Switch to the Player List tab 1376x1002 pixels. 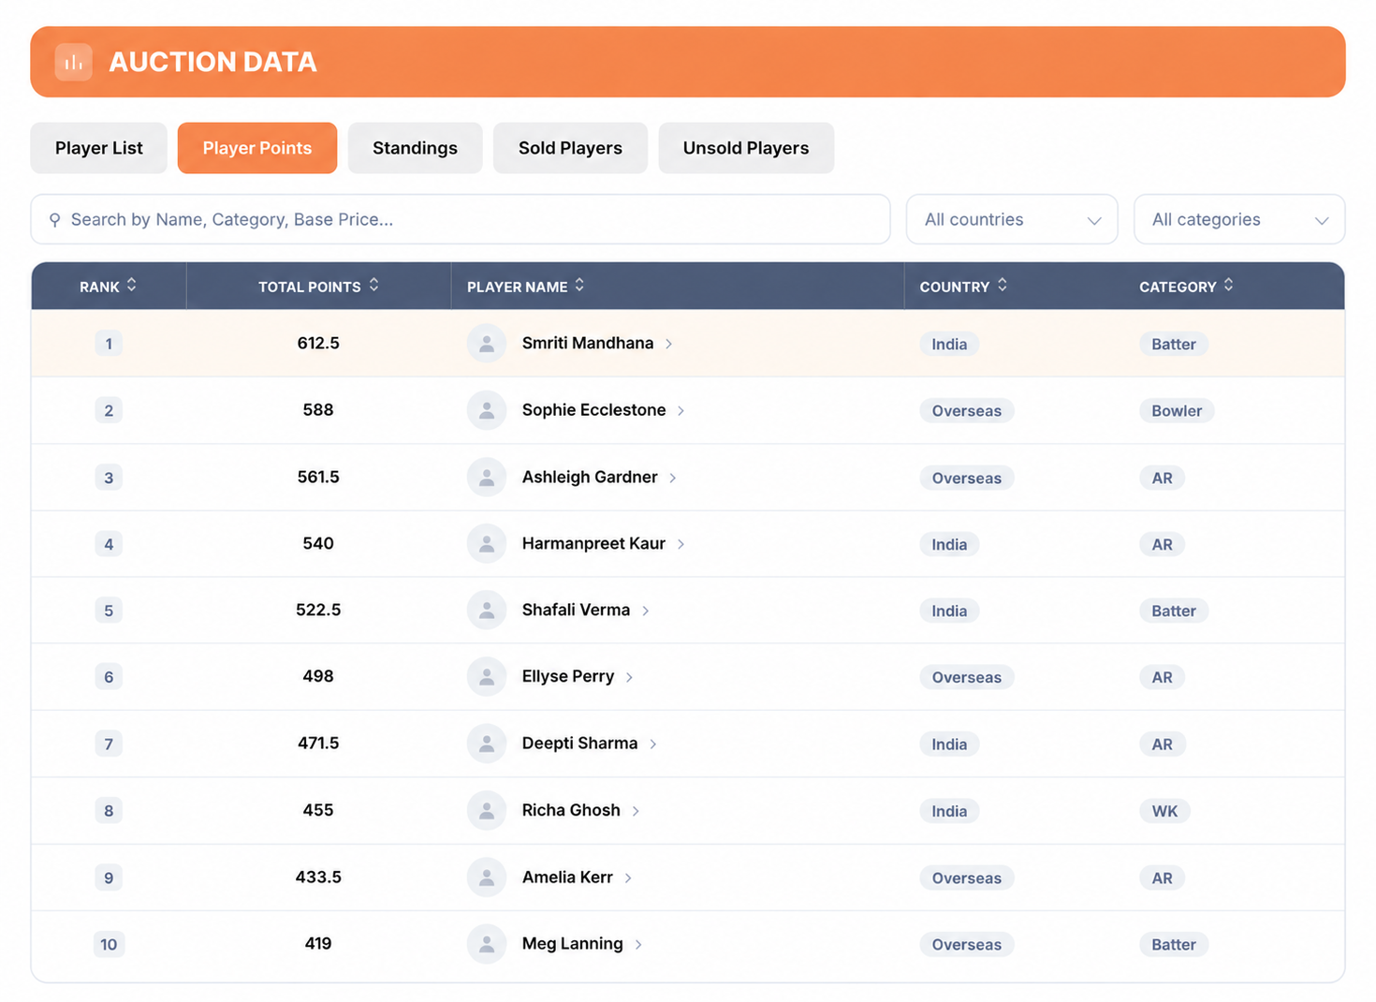[x=99, y=148]
